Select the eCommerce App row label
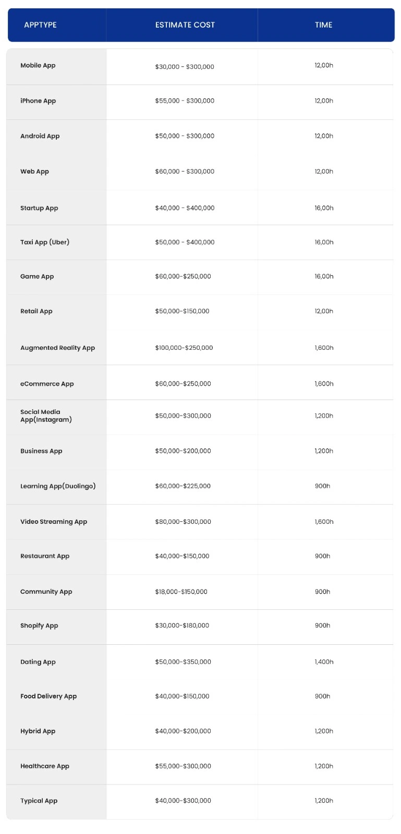401x834 pixels. (x=47, y=384)
